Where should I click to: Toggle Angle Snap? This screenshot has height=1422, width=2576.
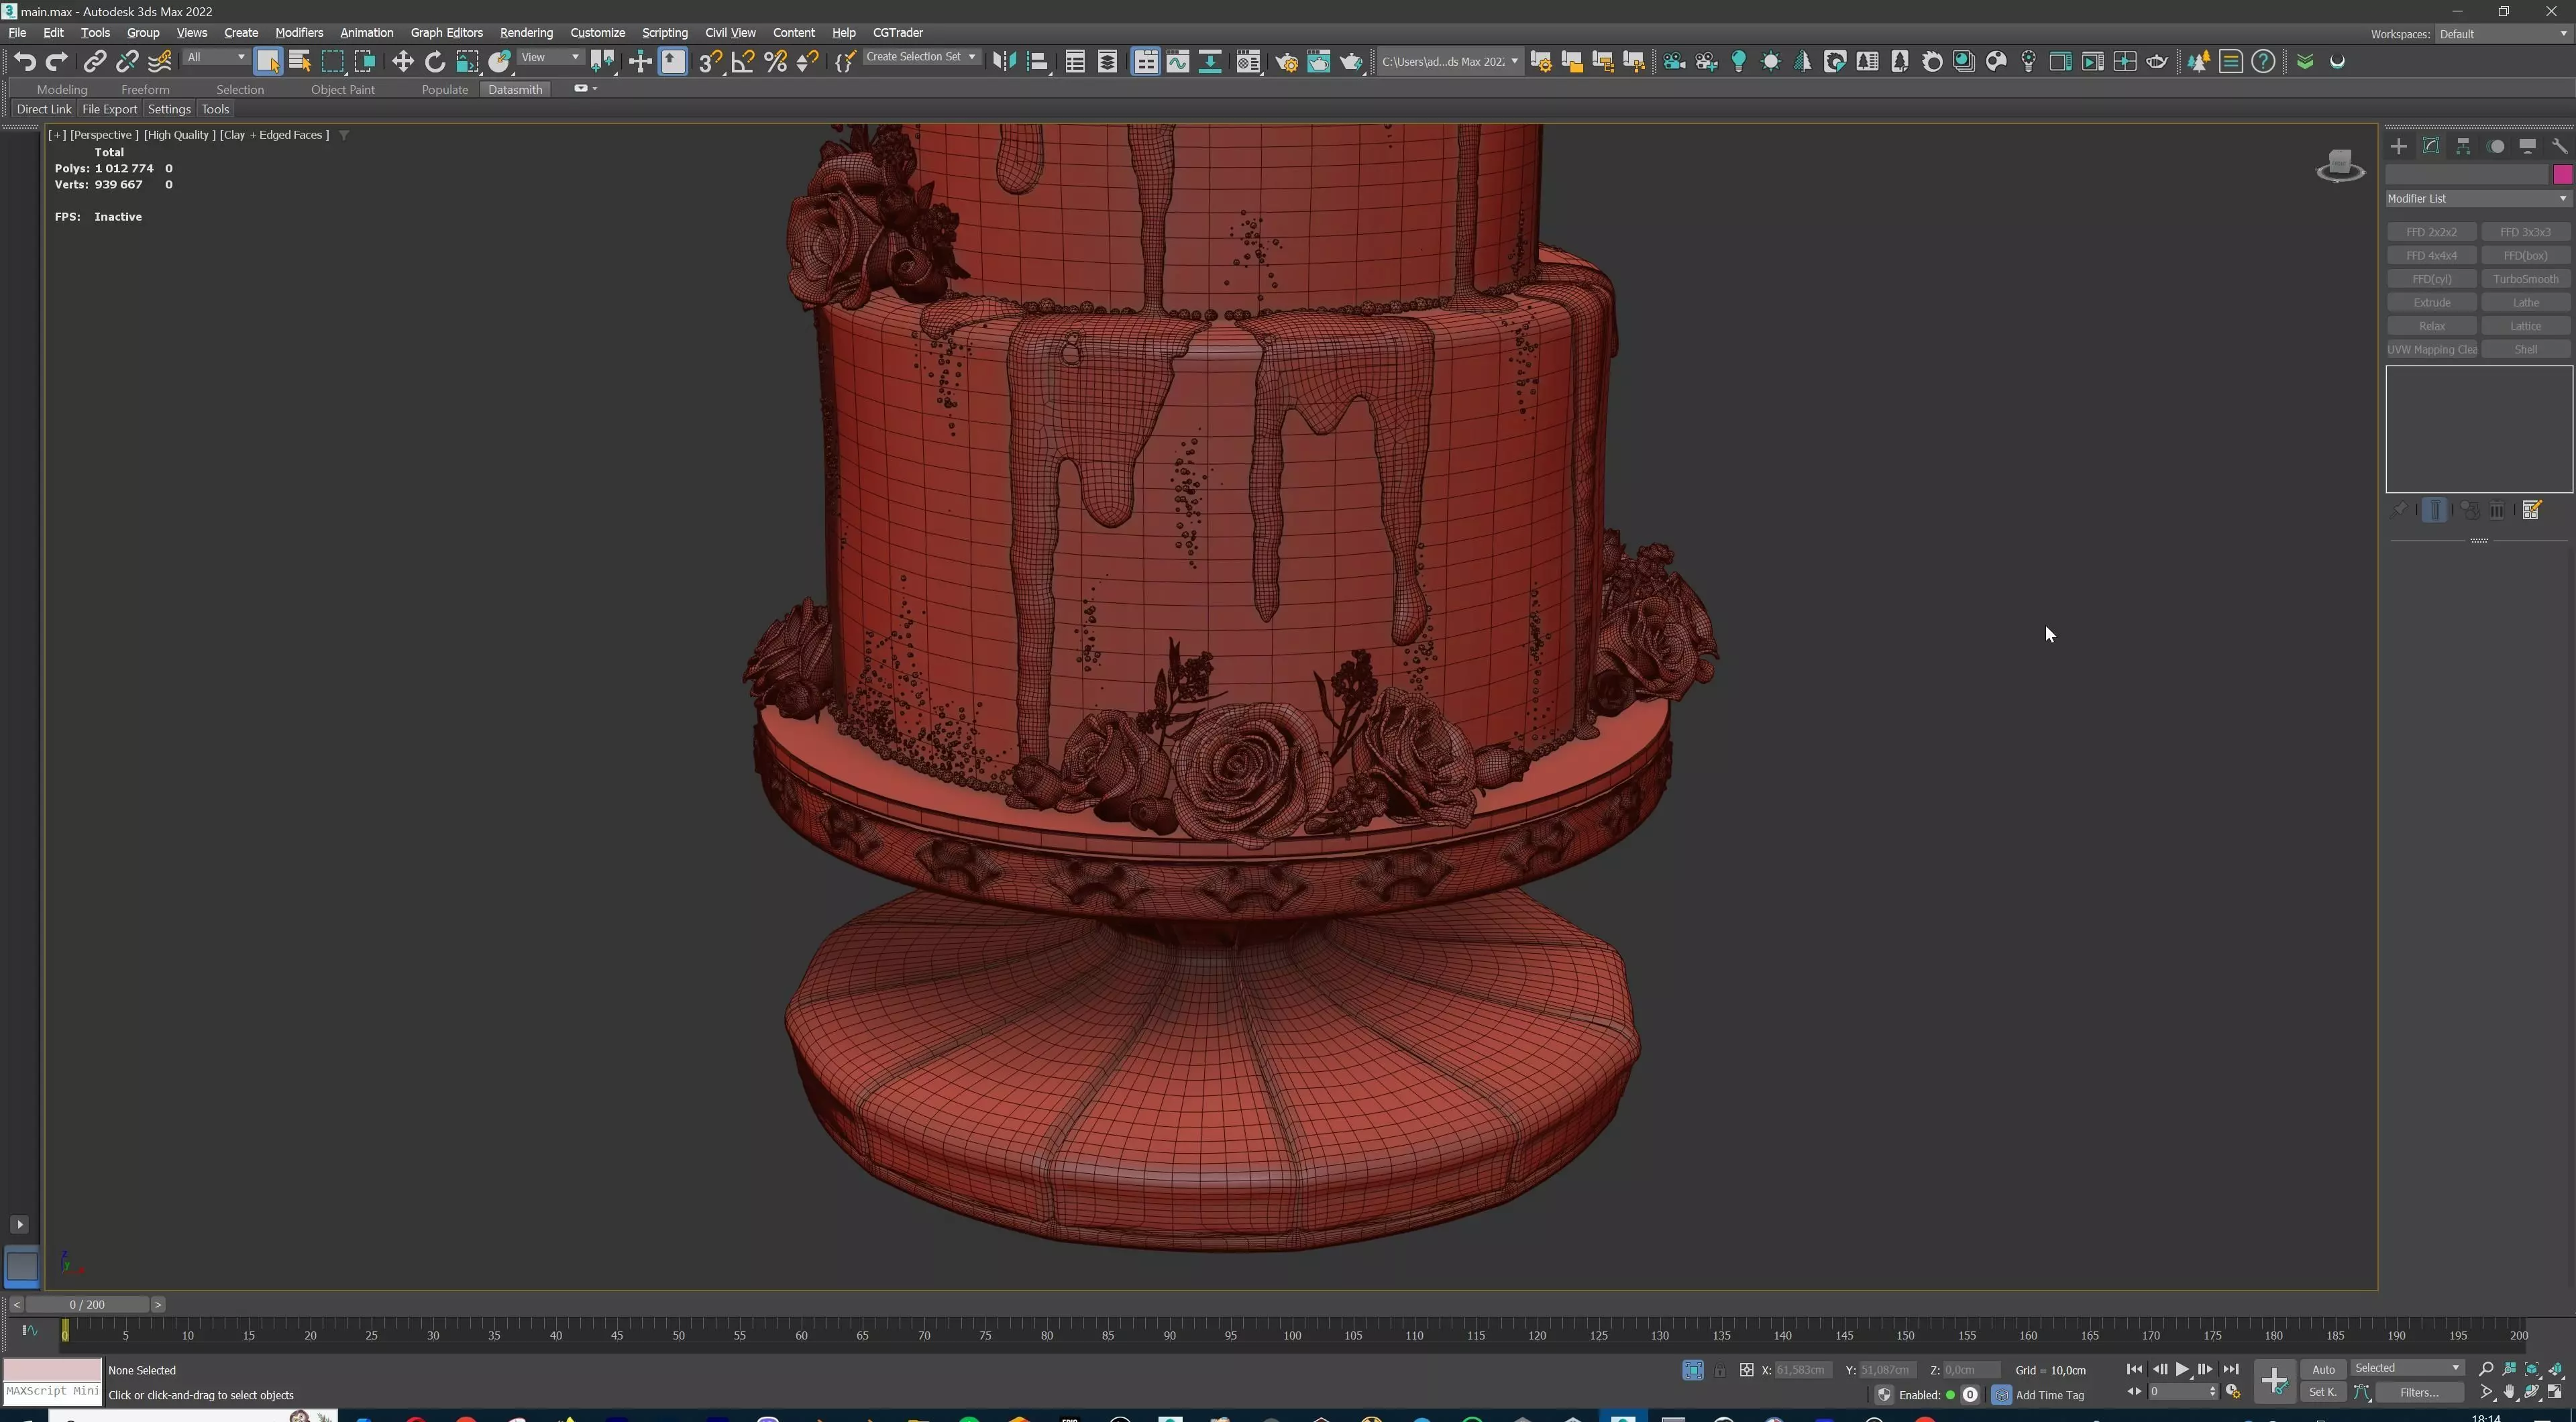pos(743,62)
